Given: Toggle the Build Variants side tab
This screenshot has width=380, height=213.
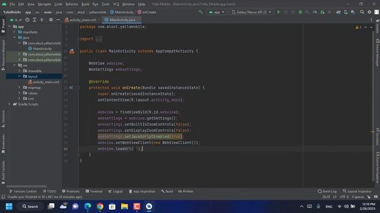Looking at the screenshot, I should pyautogui.click(x=3, y=172).
